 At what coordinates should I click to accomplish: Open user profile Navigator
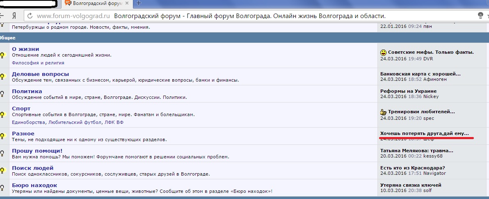click(x=434, y=173)
